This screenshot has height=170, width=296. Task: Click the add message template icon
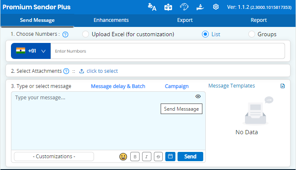click(283, 86)
